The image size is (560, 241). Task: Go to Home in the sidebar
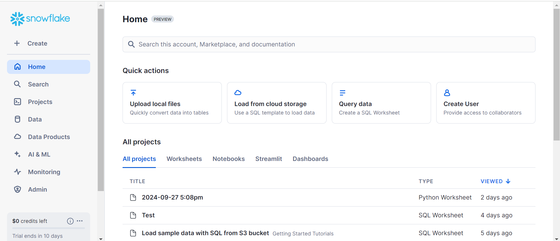(x=48, y=67)
